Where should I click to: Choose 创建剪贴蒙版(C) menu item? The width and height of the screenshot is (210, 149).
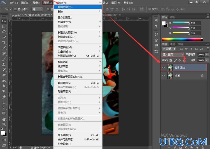point(78,56)
